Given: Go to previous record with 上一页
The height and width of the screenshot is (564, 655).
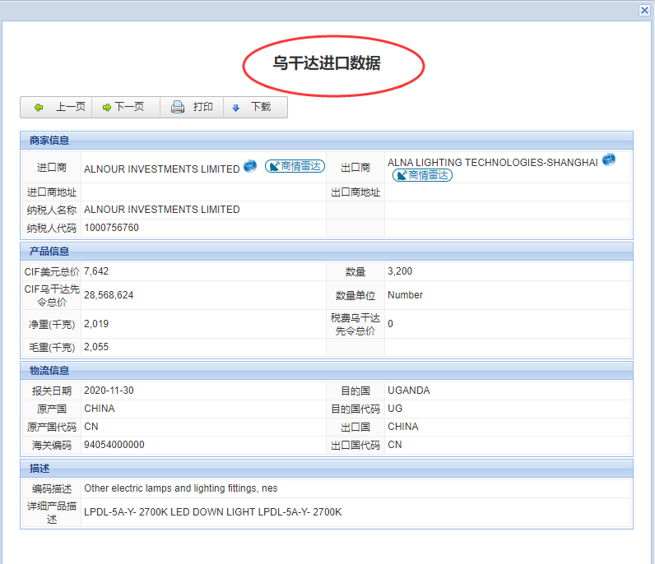Looking at the screenshot, I should (60, 108).
